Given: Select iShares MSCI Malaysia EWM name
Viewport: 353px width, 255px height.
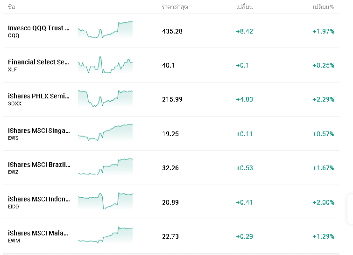Looking at the screenshot, I should [x=39, y=233].
